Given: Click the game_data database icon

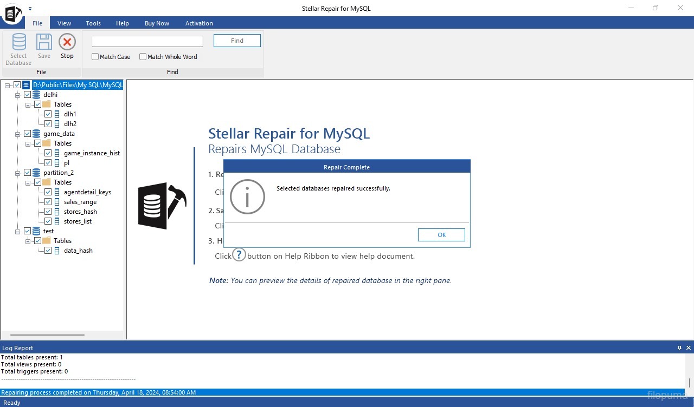Looking at the screenshot, I should point(36,134).
